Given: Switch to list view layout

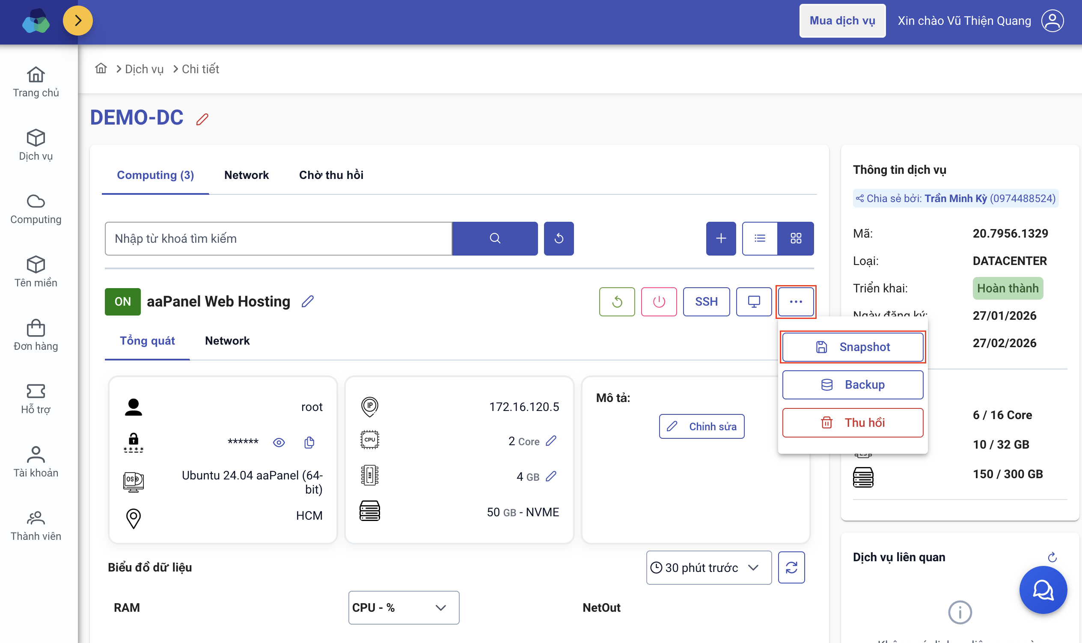Looking at the screenshot, I should [760, 238].
